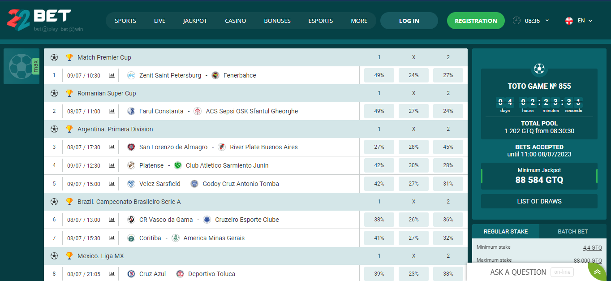Open statistics chart for Cruz Azul match

coord(112,274)
